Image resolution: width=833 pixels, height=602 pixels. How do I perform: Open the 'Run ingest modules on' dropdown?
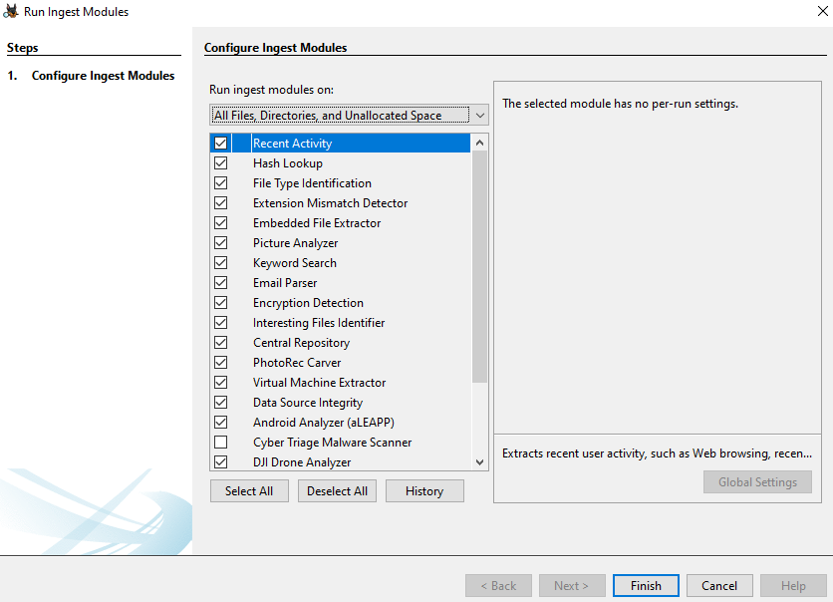(349, 116)
